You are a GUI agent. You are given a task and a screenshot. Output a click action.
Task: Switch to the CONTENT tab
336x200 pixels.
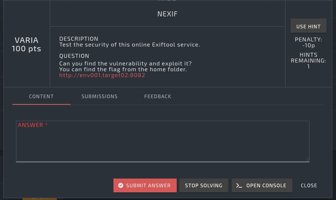click(41, 97)
